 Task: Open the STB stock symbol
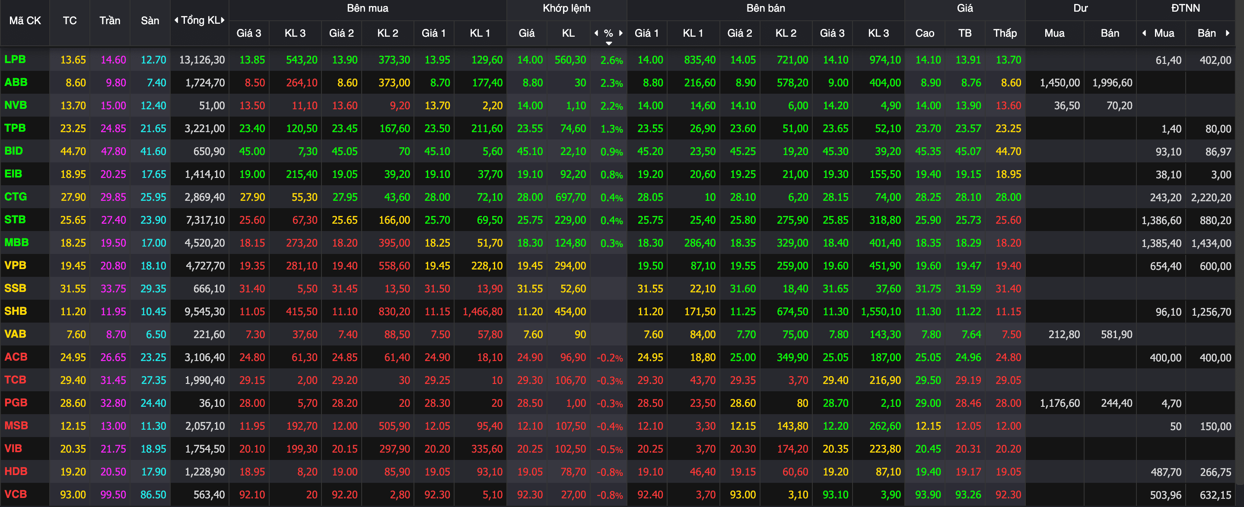coord(15,220)
